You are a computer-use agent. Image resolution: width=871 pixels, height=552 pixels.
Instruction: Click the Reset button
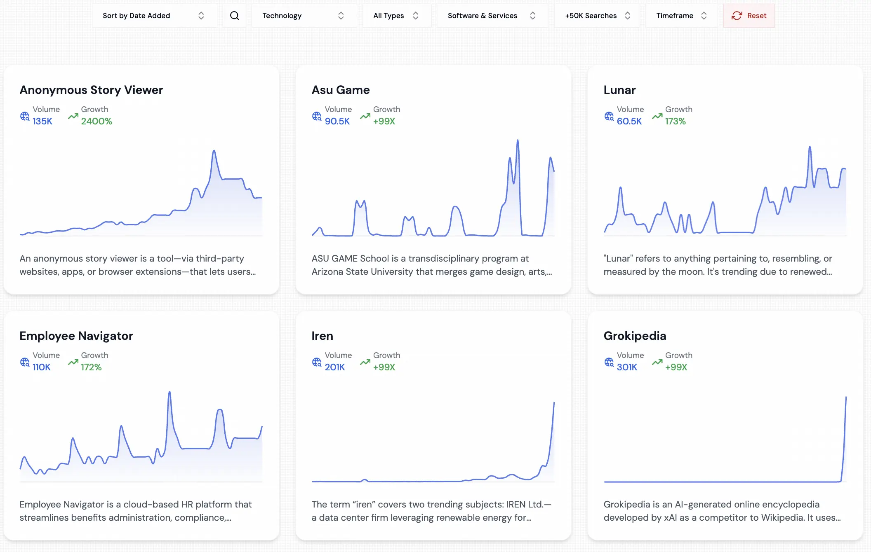tap(749, 16)
